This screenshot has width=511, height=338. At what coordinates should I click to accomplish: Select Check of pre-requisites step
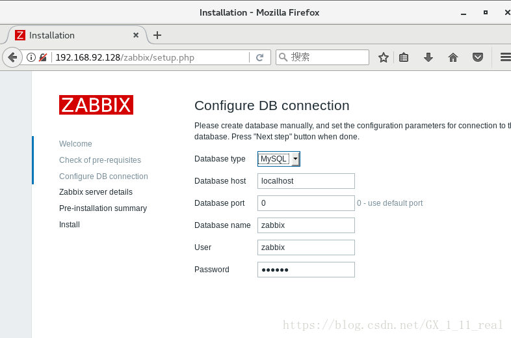pos(100,160)
